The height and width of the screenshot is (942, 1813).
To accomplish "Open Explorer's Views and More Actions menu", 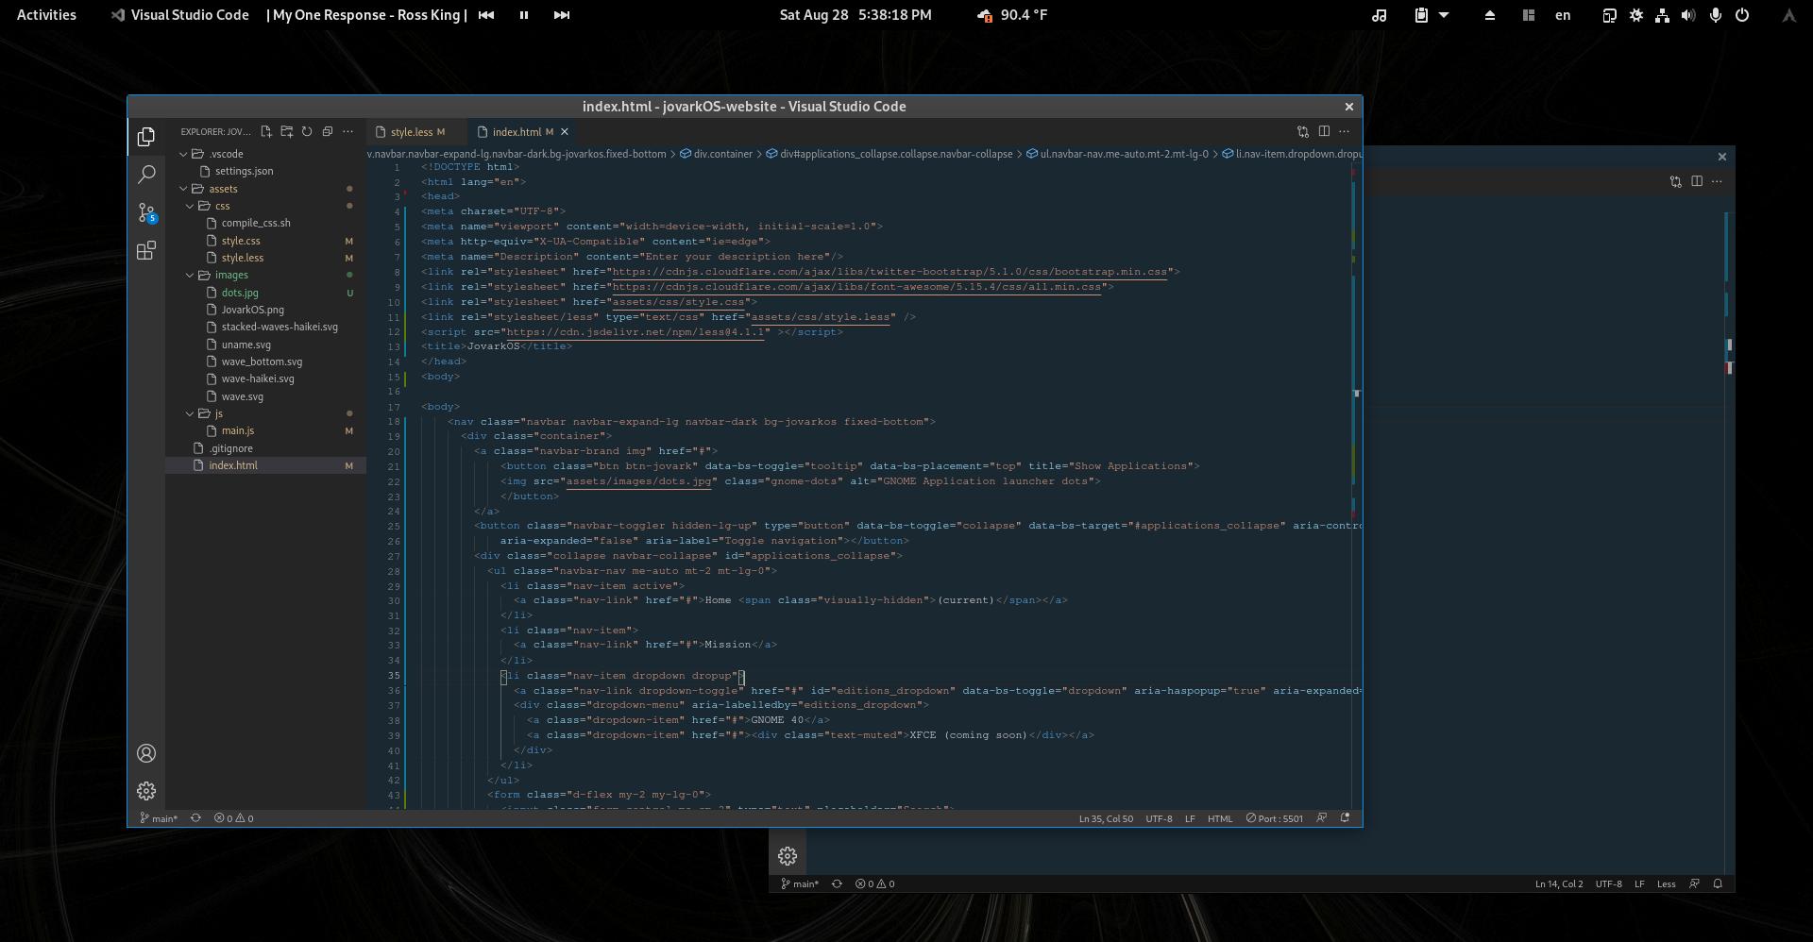I will 348,132.
